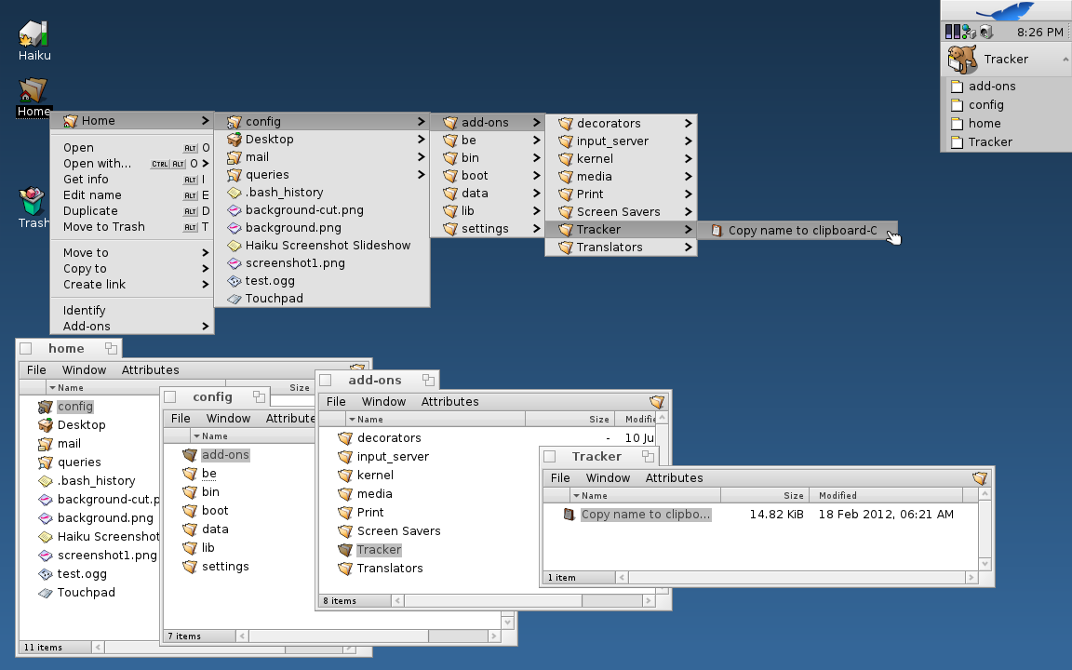Screen dimensions: 1072x670
Task: Click the Haiku leaf logo in Deskbar
Action: pyautogui.click(x=1005, y=10)
